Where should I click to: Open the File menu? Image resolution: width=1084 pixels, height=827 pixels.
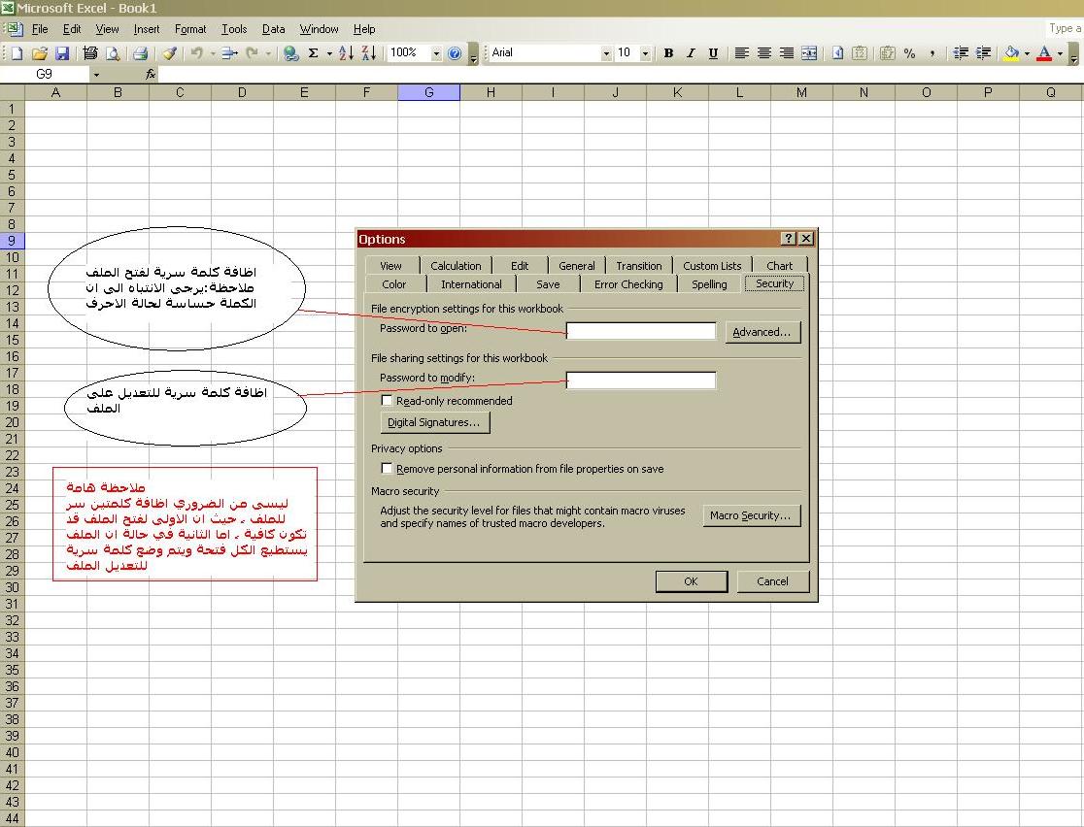click(x=40, y=29)
